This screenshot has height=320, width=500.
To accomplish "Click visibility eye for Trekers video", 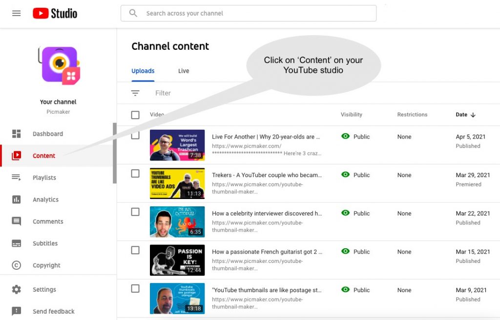I will coord(345,175).
